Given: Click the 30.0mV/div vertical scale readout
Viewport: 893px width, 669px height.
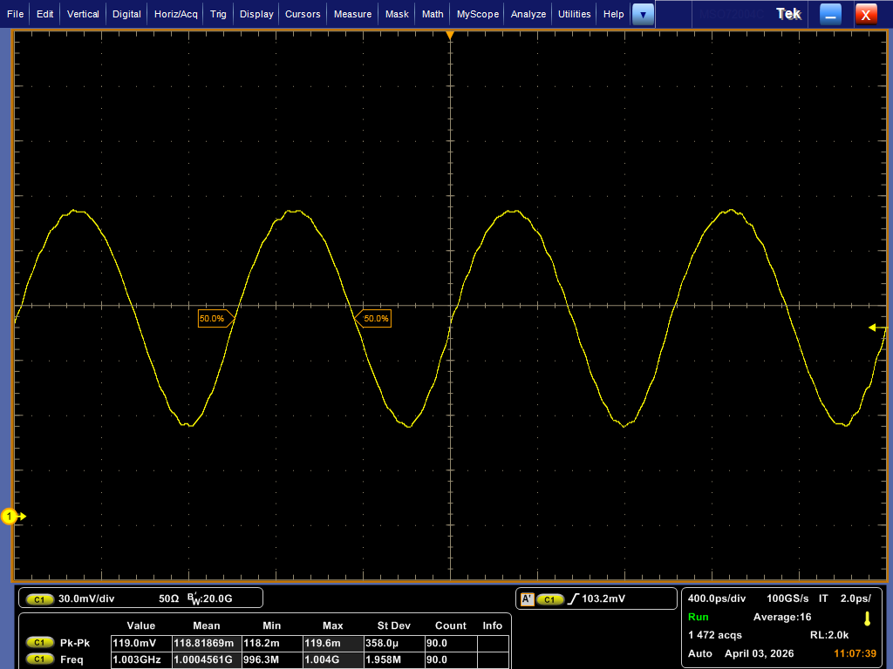Looking at the screenshot, I should (86, 598).
